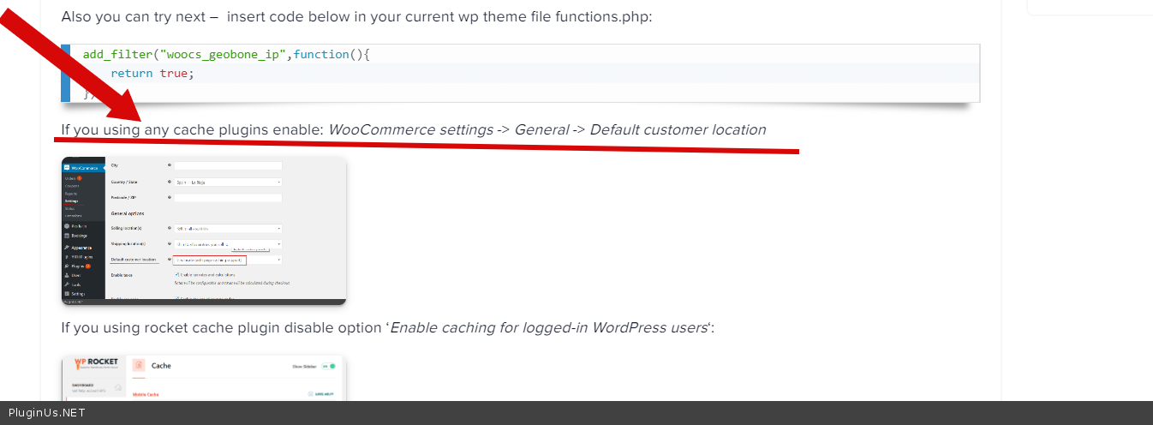The image size is (1153, 425).
Task: Click the Dashboard home icon
Action: [118, 387]
